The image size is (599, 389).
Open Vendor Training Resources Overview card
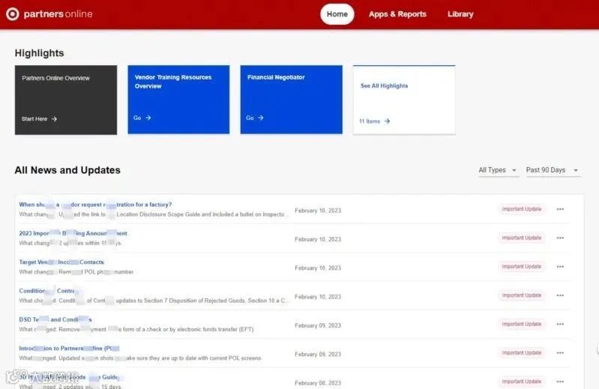(x=178, y=99)
